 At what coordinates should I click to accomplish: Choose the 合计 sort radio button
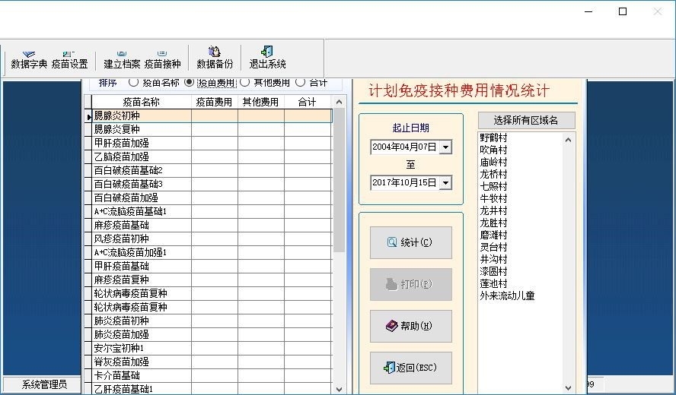tap(301, 82)
